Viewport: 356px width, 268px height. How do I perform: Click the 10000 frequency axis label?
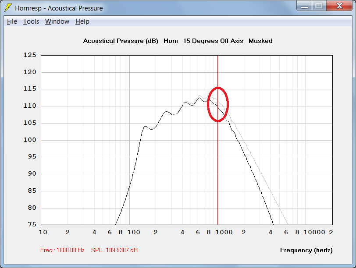[x=314, y=232]
